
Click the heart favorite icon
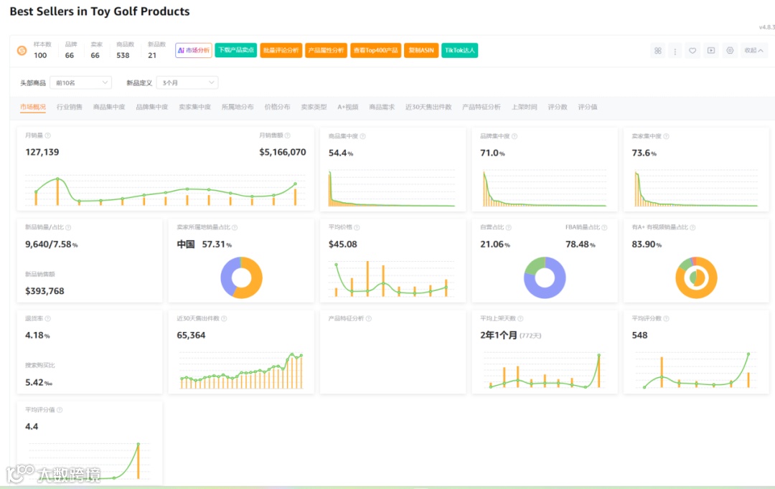pos(692,50)
